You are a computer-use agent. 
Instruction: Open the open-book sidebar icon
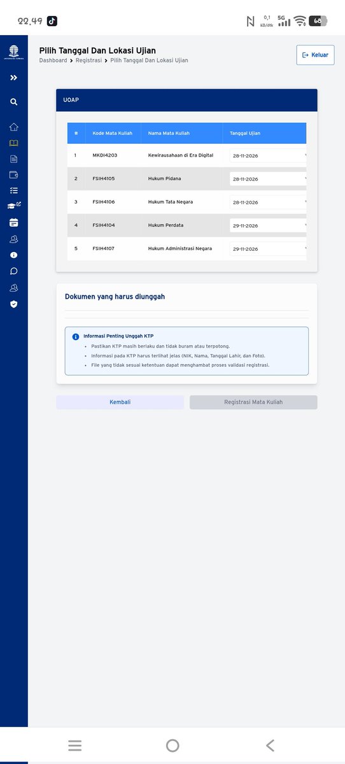pos(14,143)
